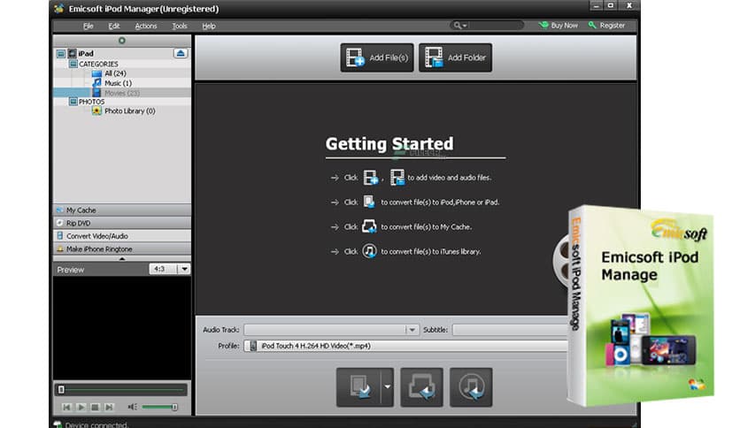Click the add folder icon in Getting Started
740x428 pixels.
(397, 178)
